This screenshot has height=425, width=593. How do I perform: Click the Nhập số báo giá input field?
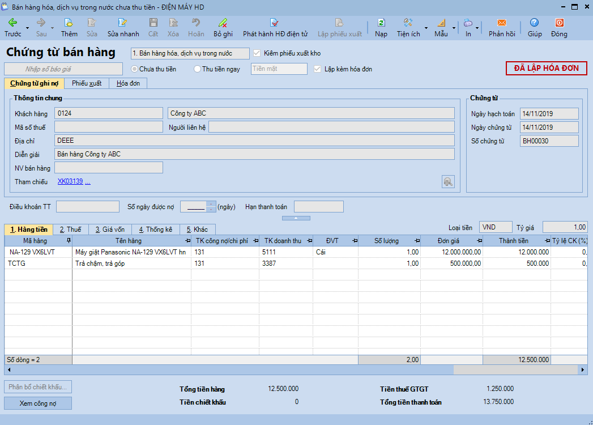tap(63, 69)
